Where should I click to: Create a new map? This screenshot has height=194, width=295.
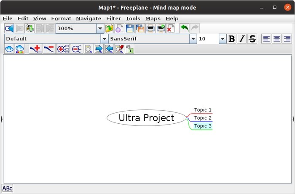coord(119,29)
